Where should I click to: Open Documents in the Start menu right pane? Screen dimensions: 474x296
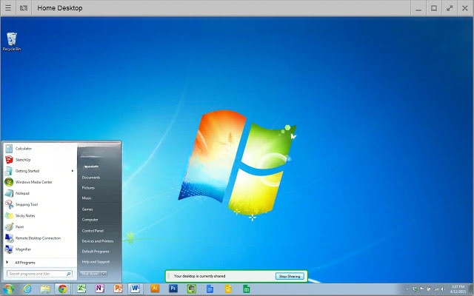point(91,178)
